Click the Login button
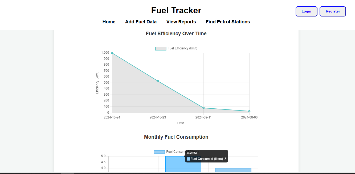This screenshot has width=355, height=174. [x=306, y=11]
